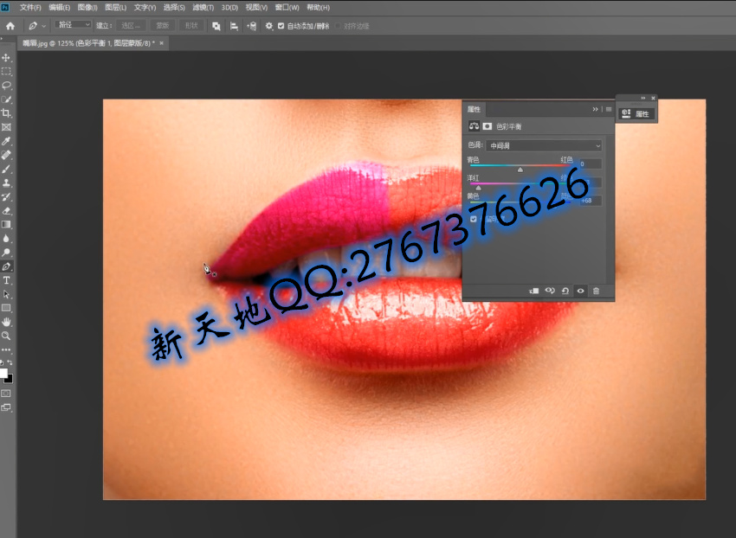Expand the gear settings in options bar
Viewport: 736px width, 538px height.
tap(268, 26)
